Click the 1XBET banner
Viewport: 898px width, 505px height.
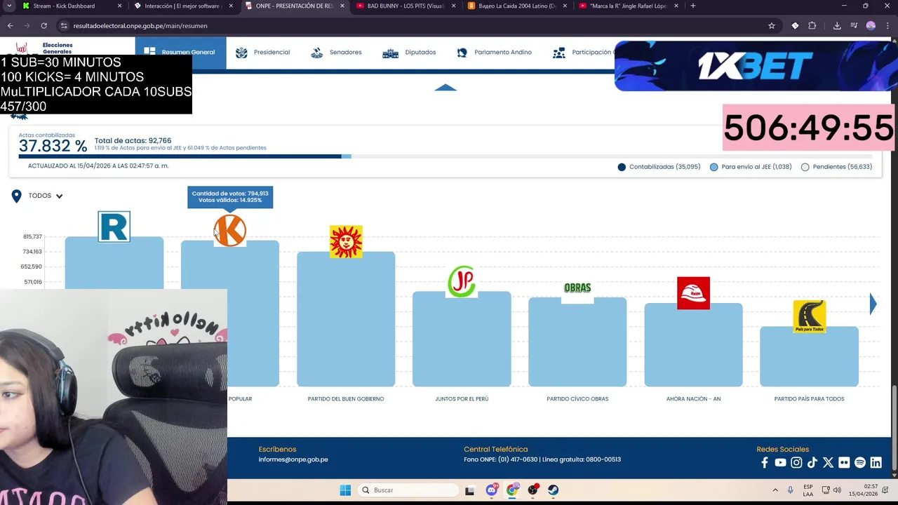pos(755,66)
